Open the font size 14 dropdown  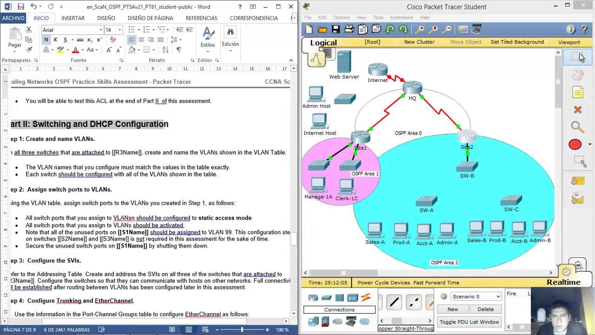tap(119, 30)
